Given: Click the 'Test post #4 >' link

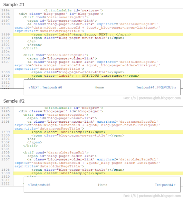Looking at the screenshot, I should click(x=165, y=185).
